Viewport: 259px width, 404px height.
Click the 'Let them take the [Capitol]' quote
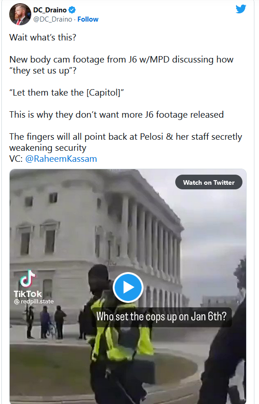point(67,93)
